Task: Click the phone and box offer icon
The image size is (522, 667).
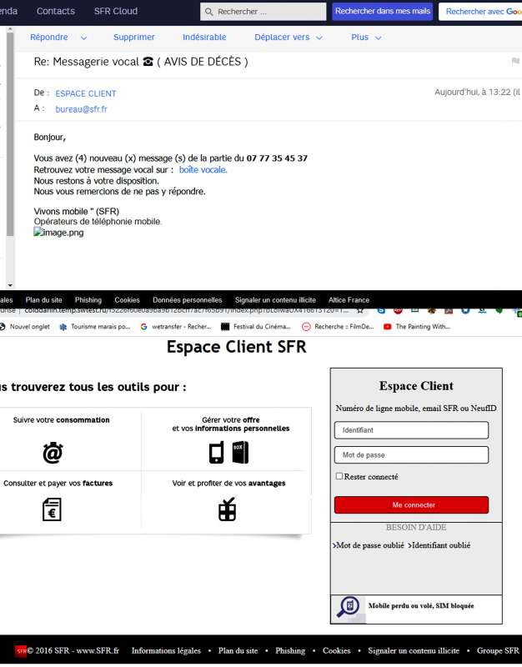Action: click(x=228, y=452)
